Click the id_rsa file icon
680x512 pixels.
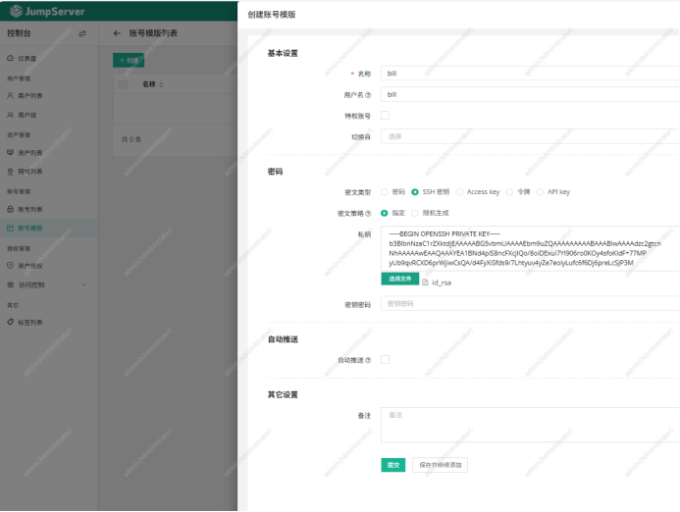(425, 282)
